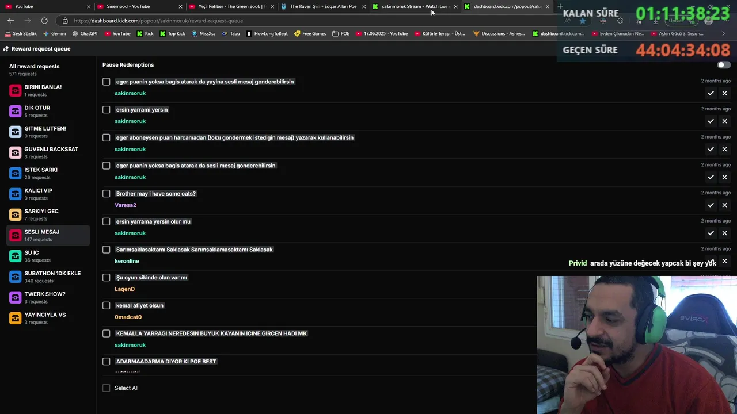Reject Varesa2's oats request with the X
The image size is (737, 414).
(x=724, y=205)
